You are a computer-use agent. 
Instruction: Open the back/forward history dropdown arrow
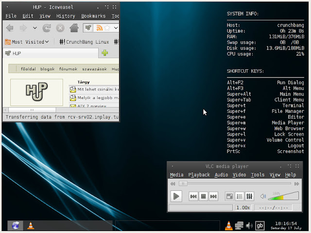click(x=35, y=28)
